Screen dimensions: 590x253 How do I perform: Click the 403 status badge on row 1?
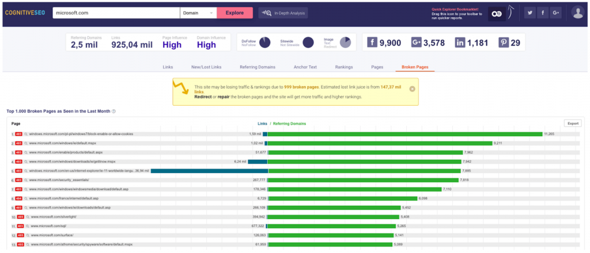19,134
